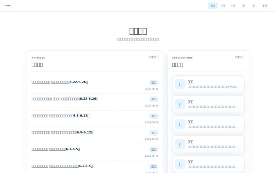Screen dimensions: 276x173
Task: Click the ARTICLES section label
Action: point(38,58)
